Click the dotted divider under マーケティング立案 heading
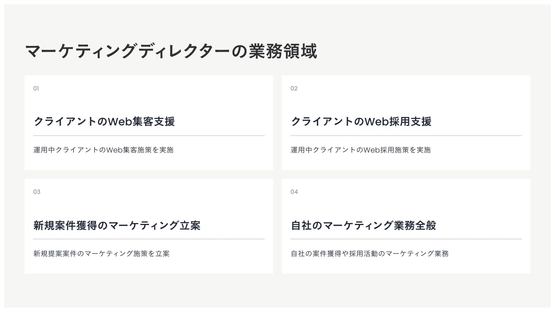The image size is (555, 312). coord(149,239)
